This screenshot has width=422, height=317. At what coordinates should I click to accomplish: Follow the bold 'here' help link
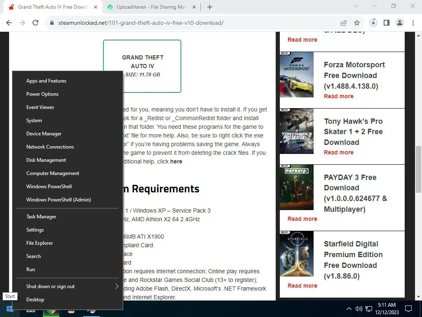(176, 161)
